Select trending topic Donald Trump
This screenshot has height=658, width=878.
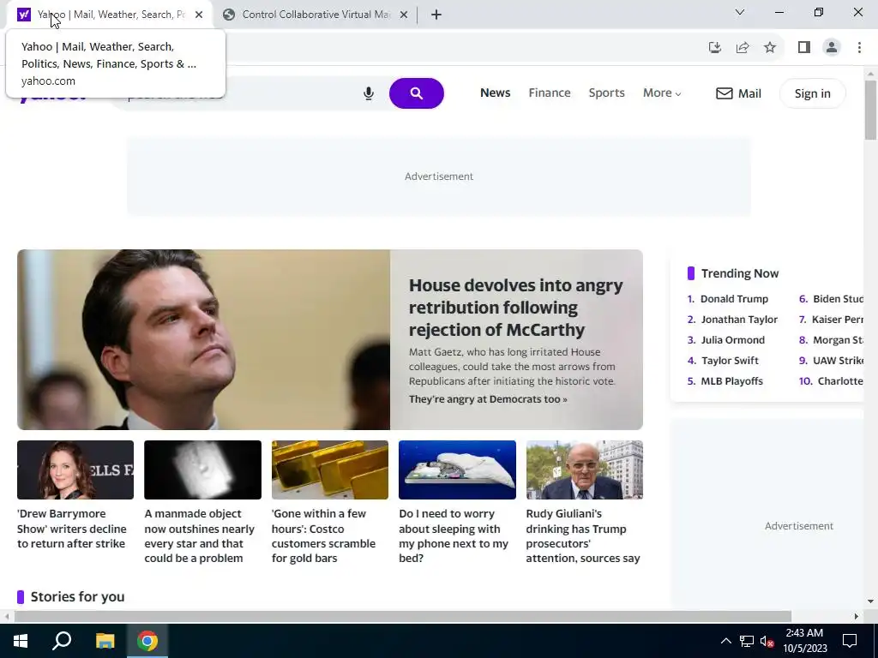coord(734,299)
